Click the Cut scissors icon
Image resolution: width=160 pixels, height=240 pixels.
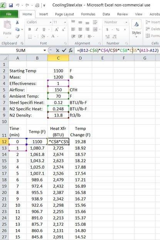[x=17, y=22]
